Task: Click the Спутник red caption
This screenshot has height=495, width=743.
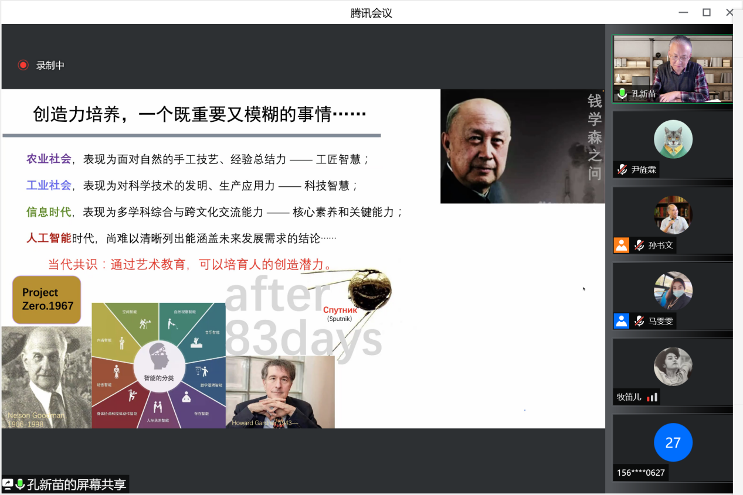Action: click(x=340, y=310)
